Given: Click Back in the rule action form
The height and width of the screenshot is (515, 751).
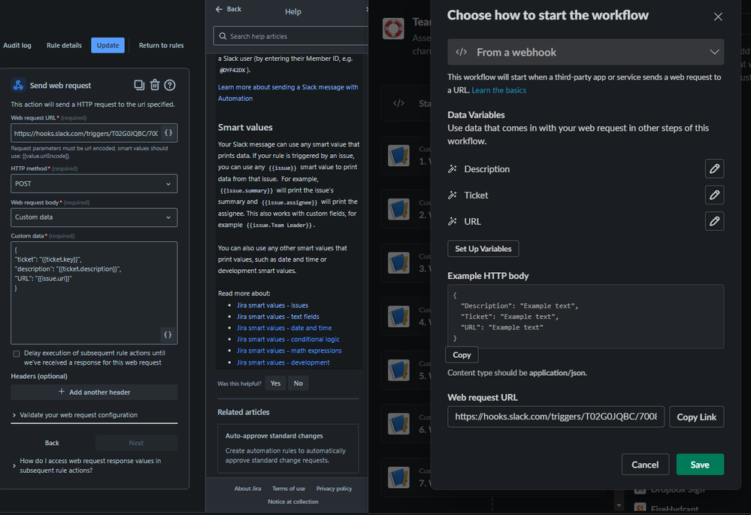Looking at the screenshot, I should [52, 443].
